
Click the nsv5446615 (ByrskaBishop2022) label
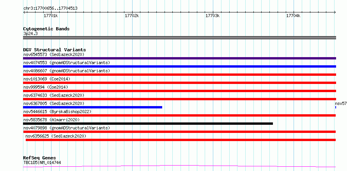57,112
